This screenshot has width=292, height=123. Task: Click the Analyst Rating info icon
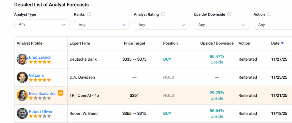coord(163,14)
